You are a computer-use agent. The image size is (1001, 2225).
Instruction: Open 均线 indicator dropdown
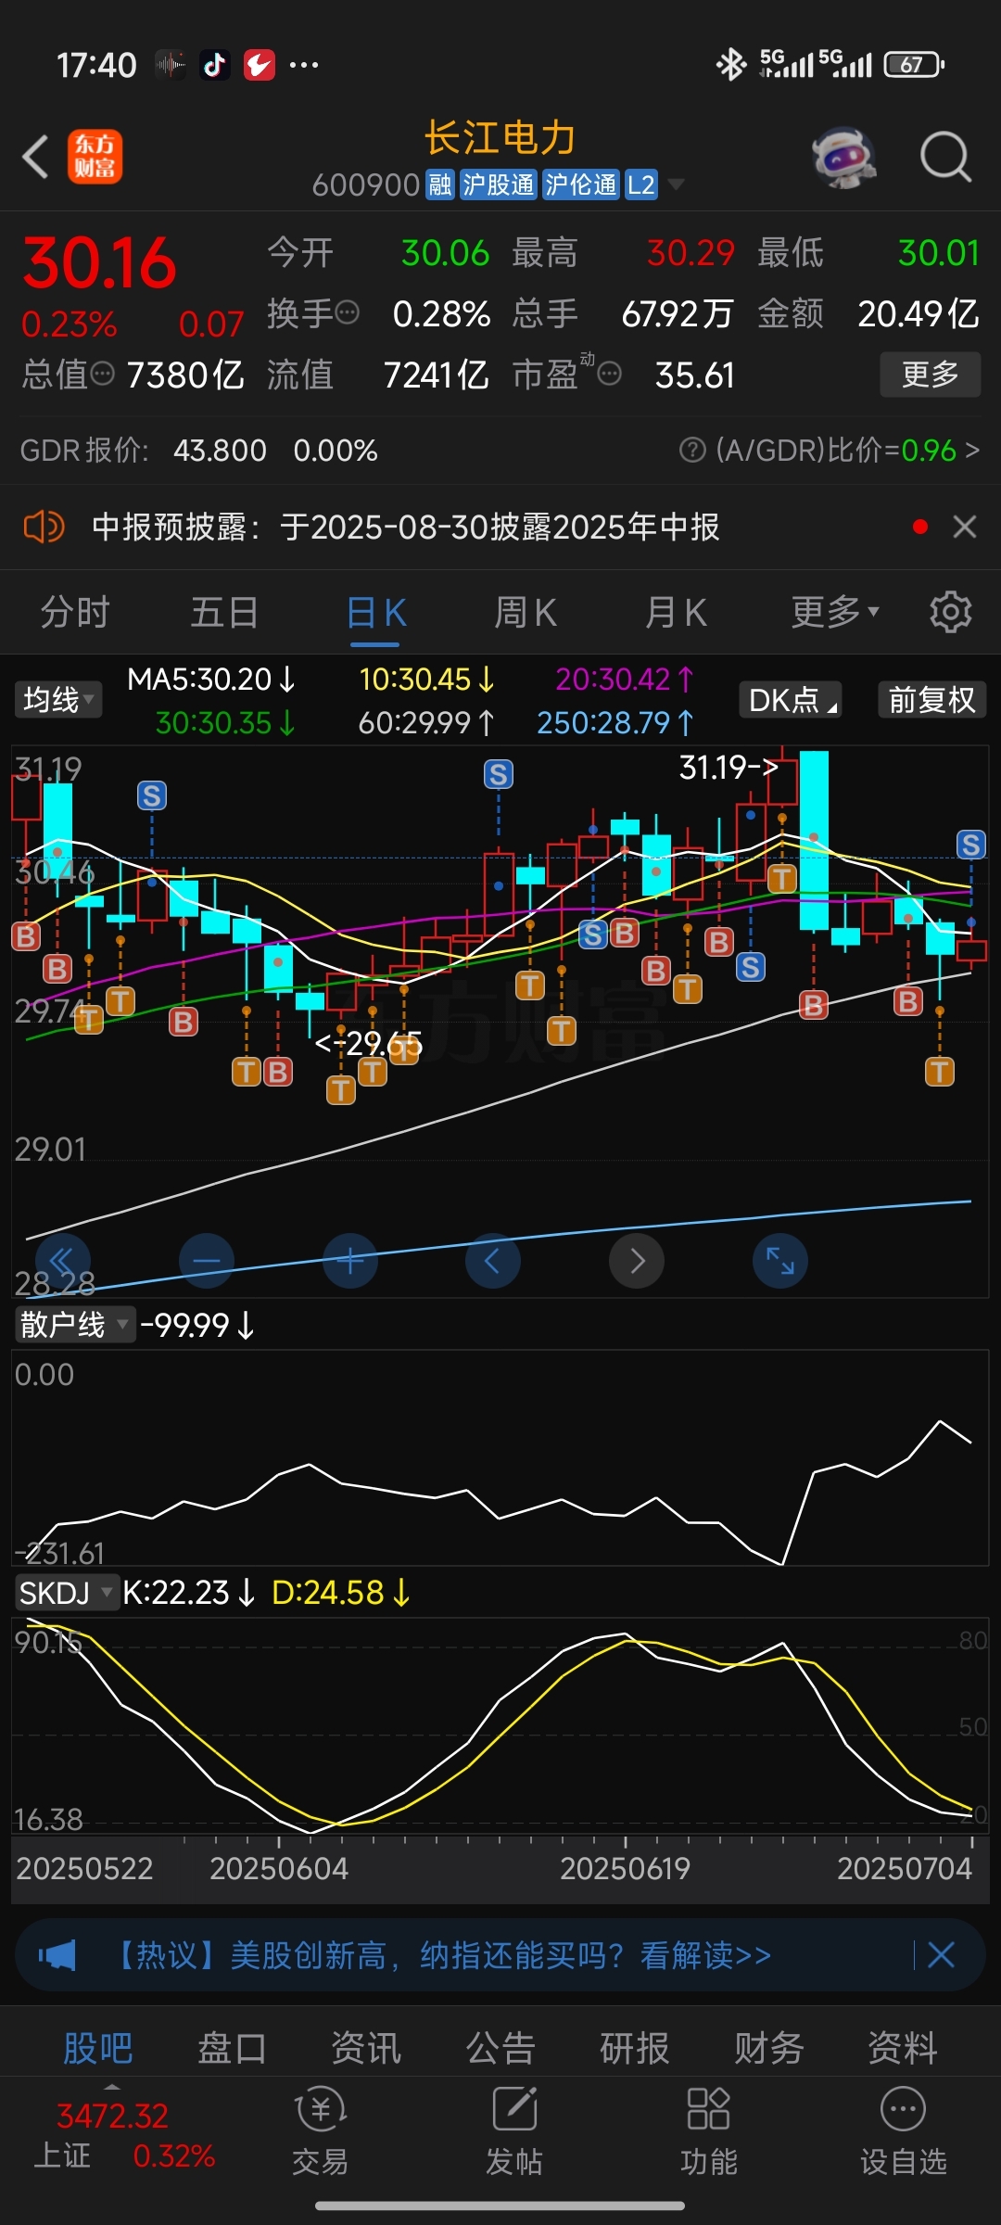[57, 699]
